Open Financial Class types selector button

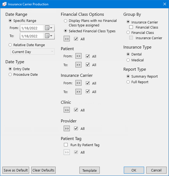[x=67, y=39]
